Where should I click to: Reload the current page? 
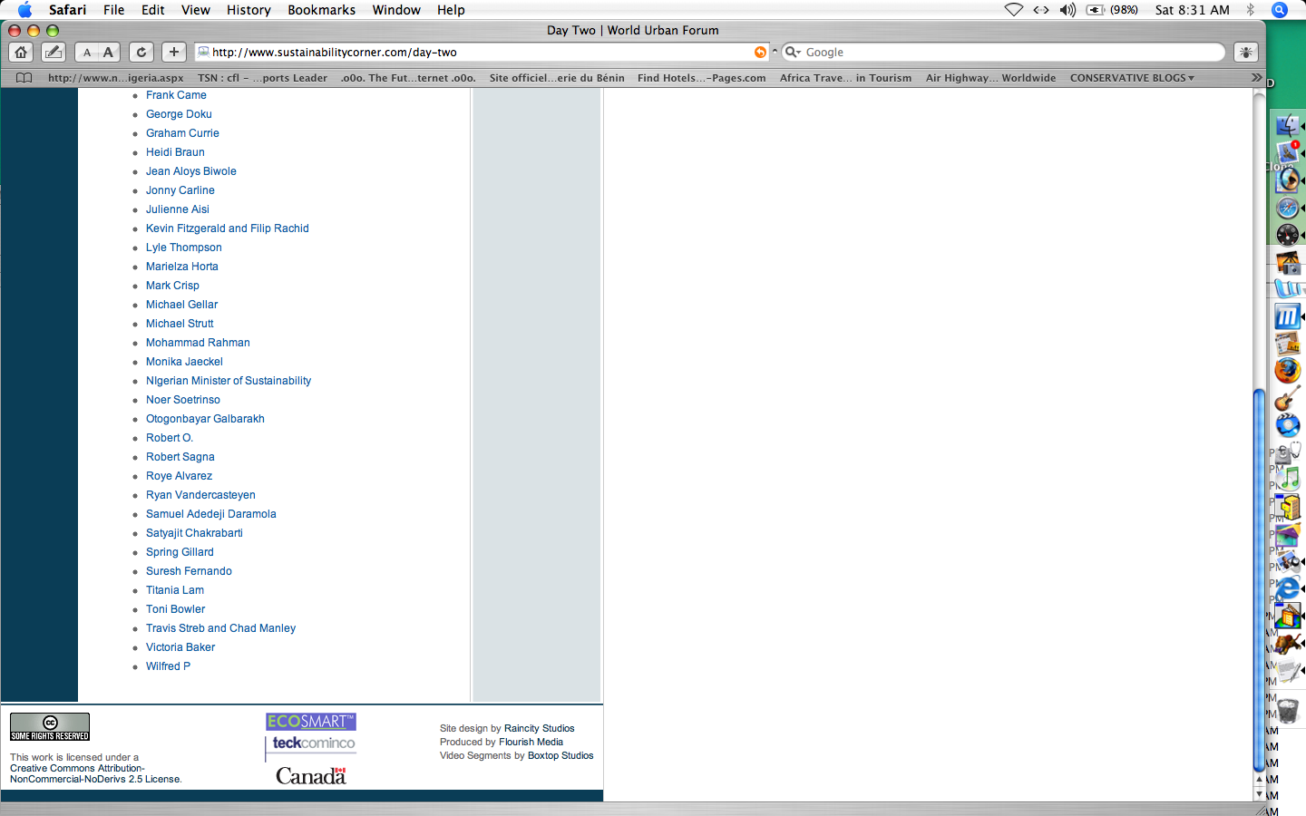(141, 52)
